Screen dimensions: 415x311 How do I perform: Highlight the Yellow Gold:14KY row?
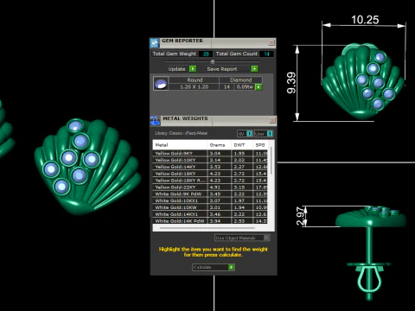(210, 167)
